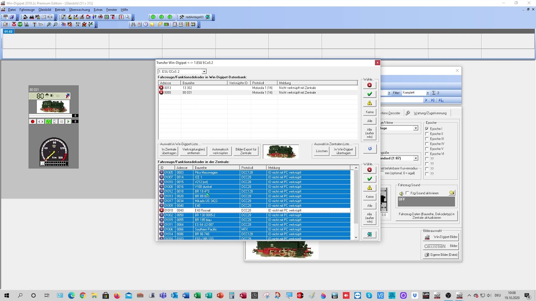This screenshot has width=536, height=301.
Task: Click folder icon in Fahrzeug-Sound group
Action: [x=452, y=193]
